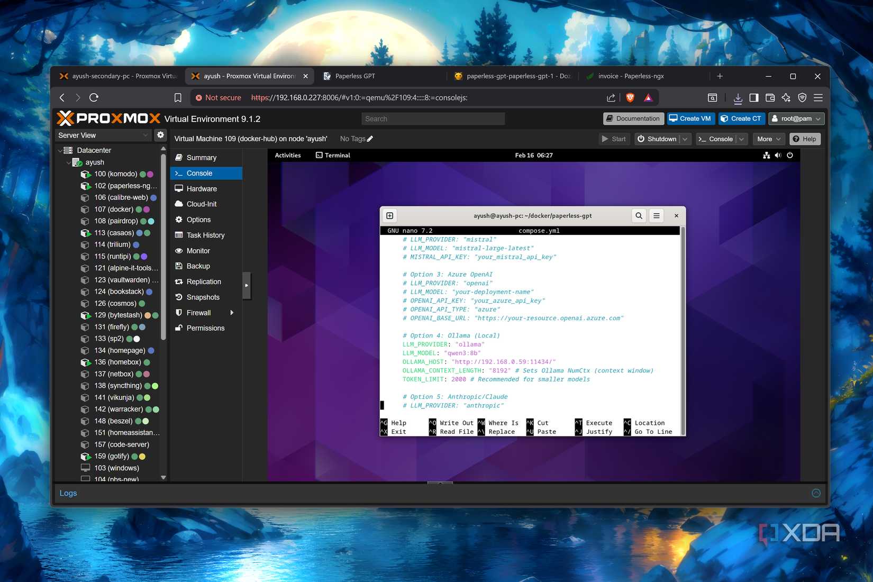The image size is (873, 582).
Task: Open the Brave wallet icon
Action: click(770, 97)
